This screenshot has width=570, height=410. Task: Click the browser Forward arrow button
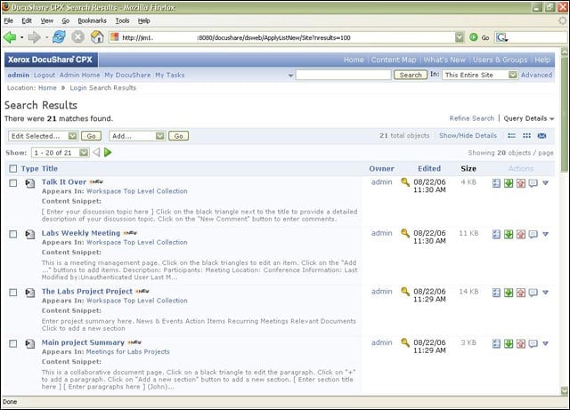point(34,37)
